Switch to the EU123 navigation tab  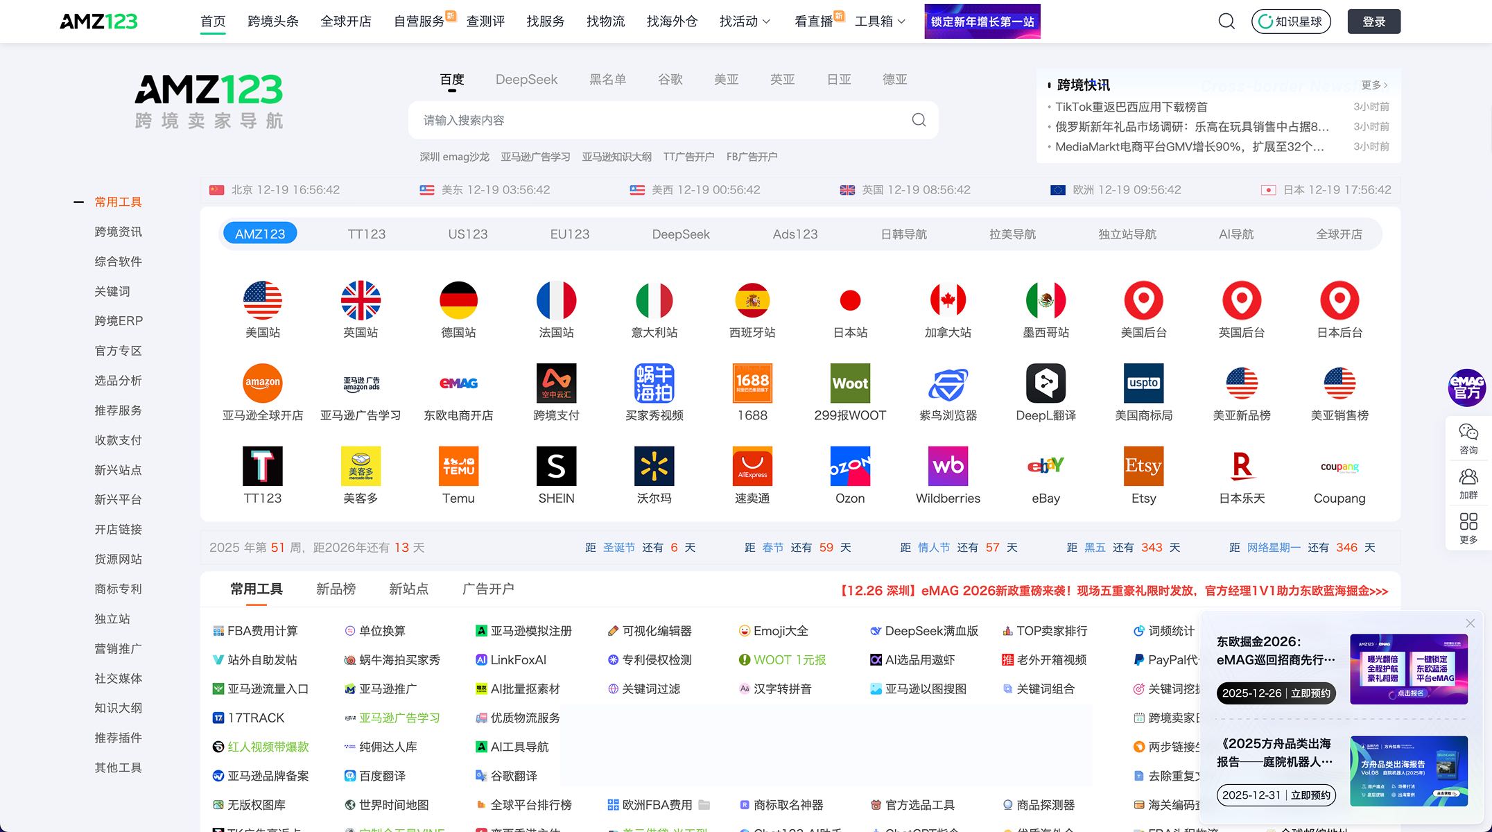(569, 234)
